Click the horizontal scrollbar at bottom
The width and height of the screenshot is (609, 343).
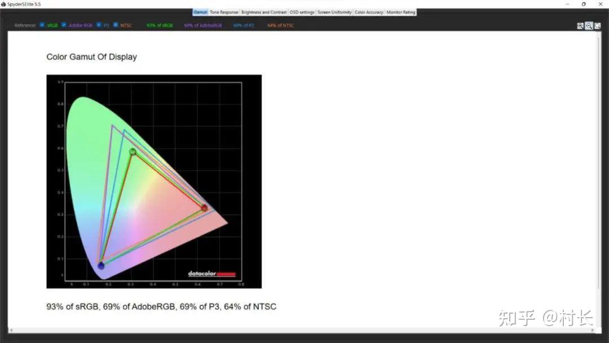click(x=302, y=330)
